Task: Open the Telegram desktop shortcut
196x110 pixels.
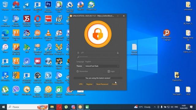Action: point(27,6)
